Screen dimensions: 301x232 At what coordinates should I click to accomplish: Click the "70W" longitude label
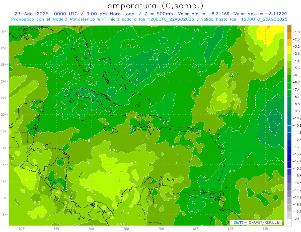pyautogui.click(x=161, y=228)
